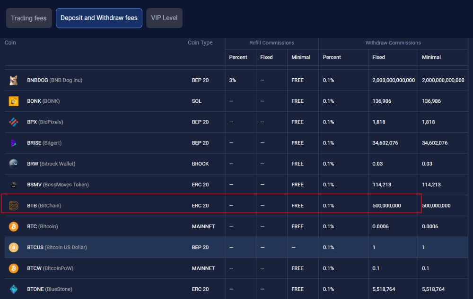This screenshot has width=473, height=299.
Task: Click the BTCW BitcoinPoW coin icon
Action: [14, 268]
